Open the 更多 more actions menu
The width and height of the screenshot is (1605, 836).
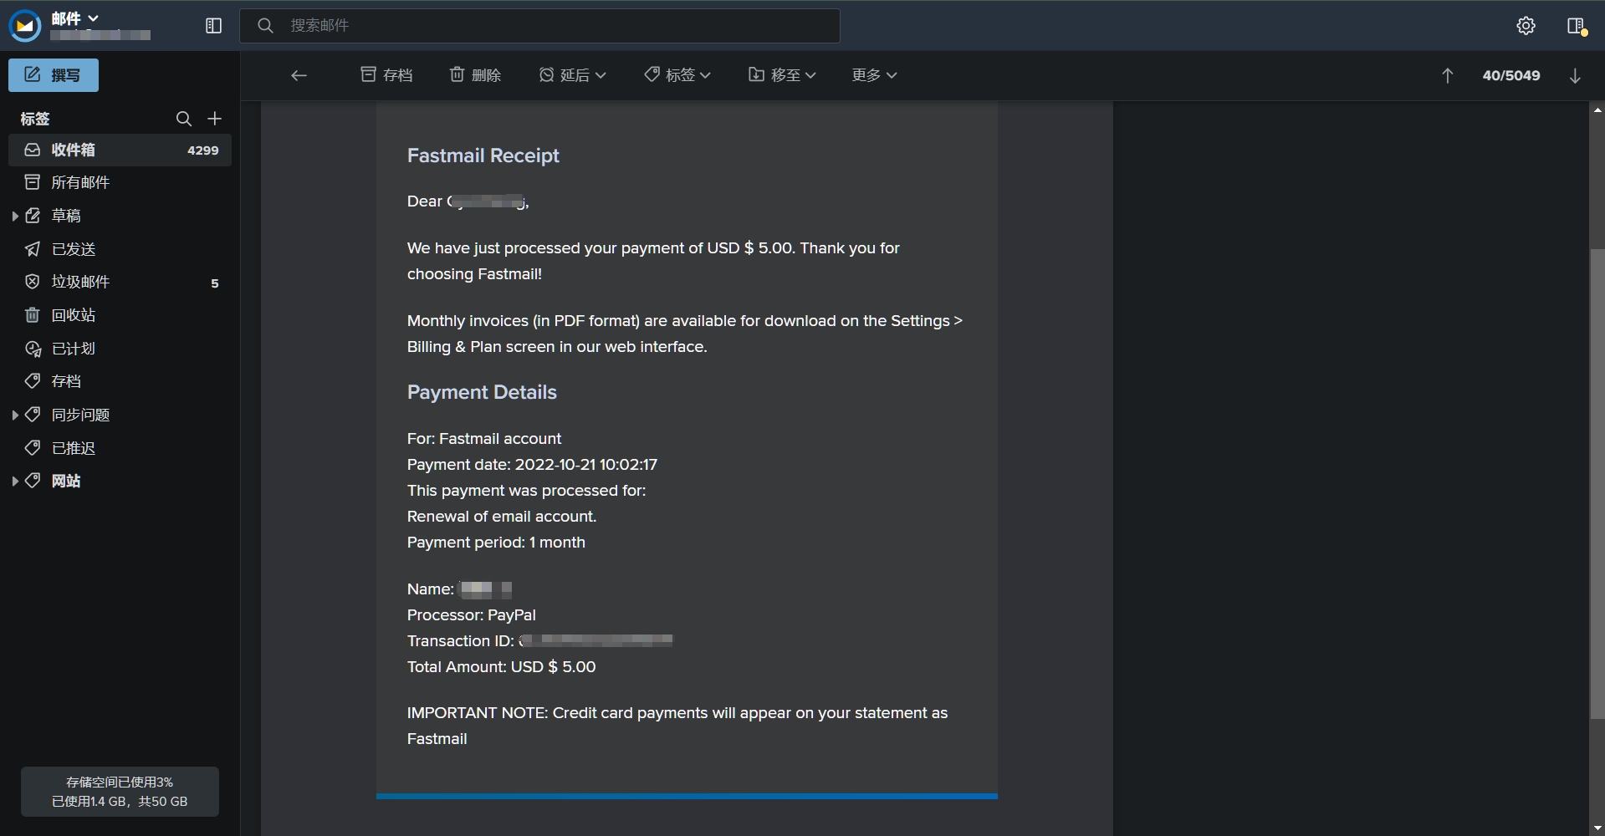coord(875,75)
